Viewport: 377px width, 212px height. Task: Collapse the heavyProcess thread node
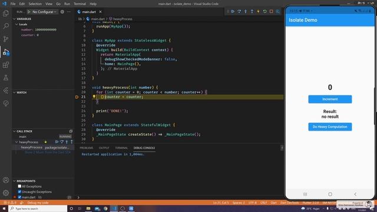pos(16,142)
